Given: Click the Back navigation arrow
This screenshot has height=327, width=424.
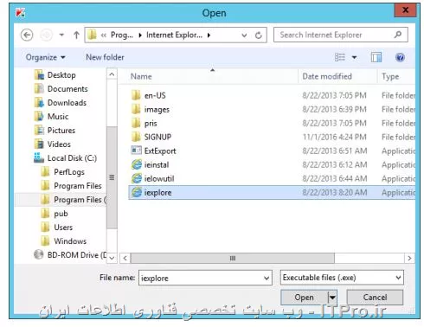Looking at the screenshot, I should pos(27,35).
